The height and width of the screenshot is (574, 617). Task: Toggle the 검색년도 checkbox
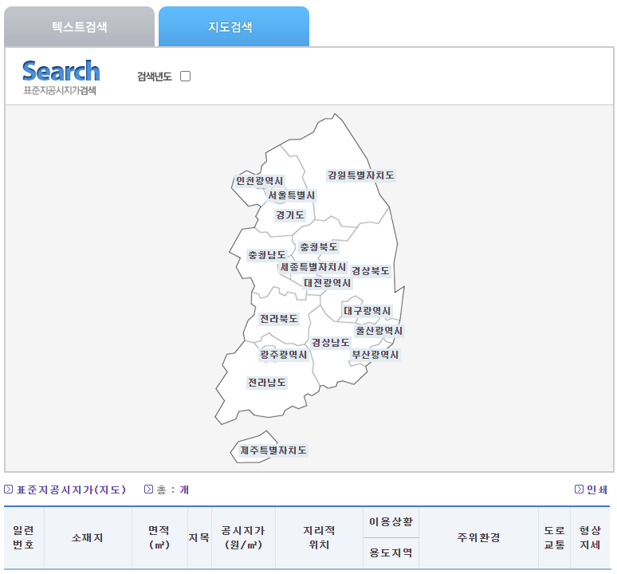pos(185,76)
